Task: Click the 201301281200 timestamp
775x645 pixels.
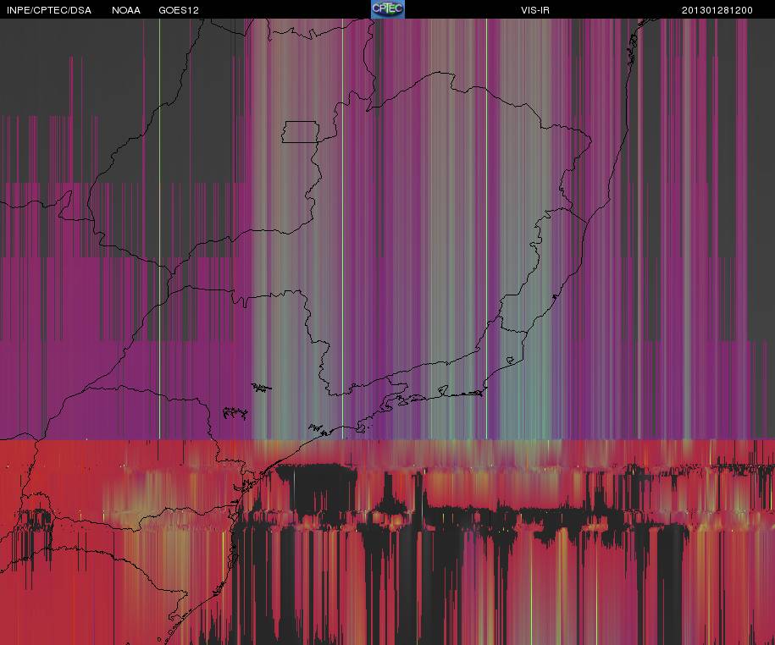Action: pyautogui.click(x=717, y=10)
